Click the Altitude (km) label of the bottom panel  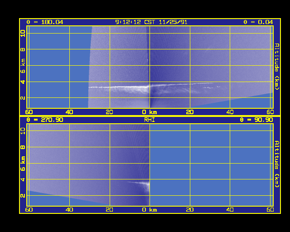pos(277,164)
